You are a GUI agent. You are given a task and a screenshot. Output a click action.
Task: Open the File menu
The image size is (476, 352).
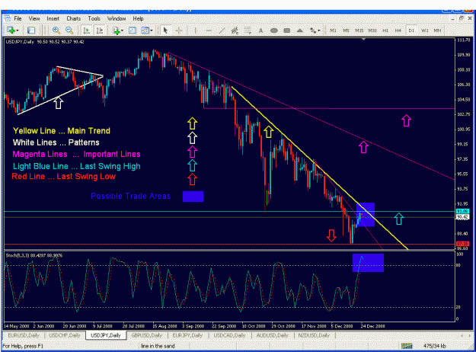pyautogui.click(x=18, y=18)
